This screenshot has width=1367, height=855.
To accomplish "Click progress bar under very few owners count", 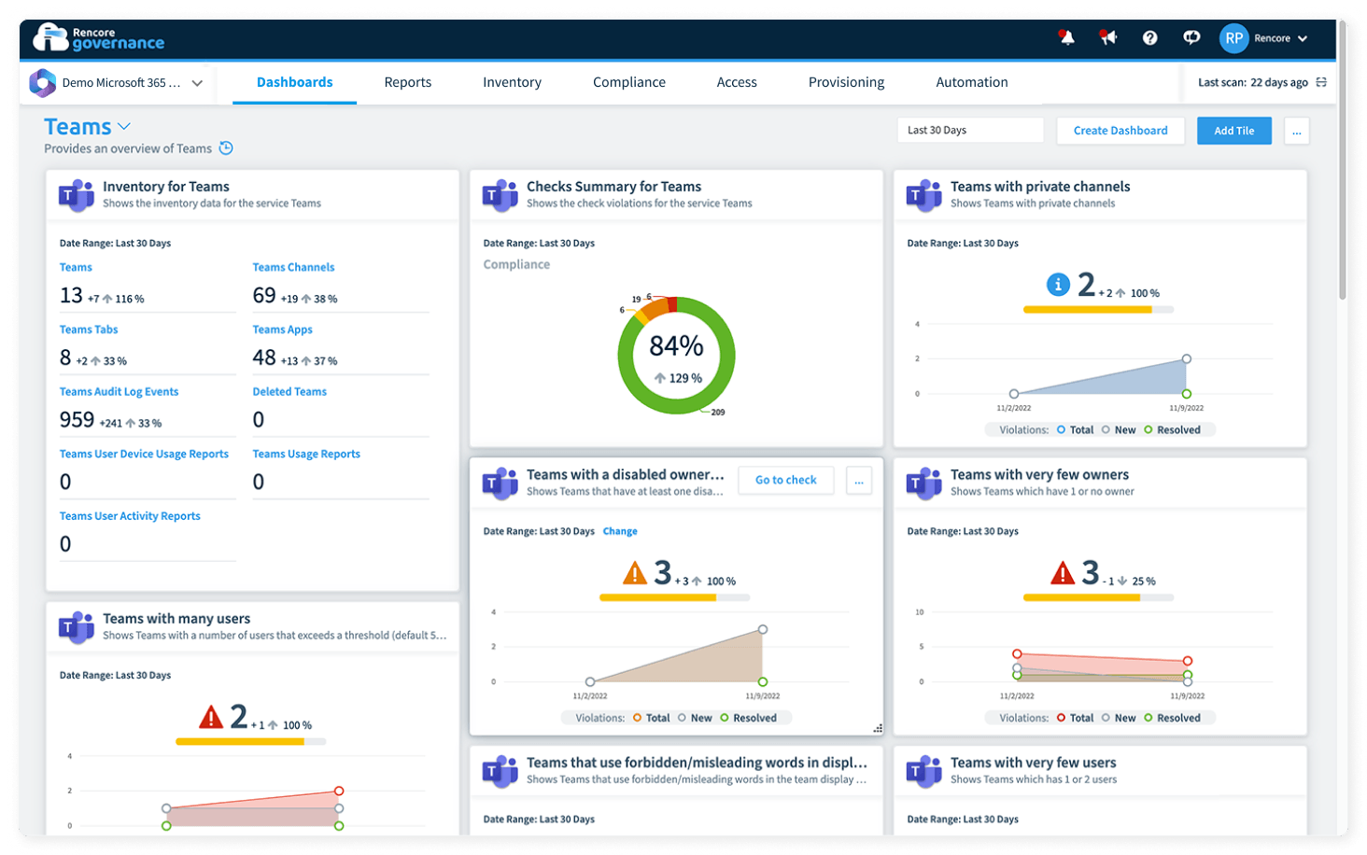I will tap(1098, 597).
